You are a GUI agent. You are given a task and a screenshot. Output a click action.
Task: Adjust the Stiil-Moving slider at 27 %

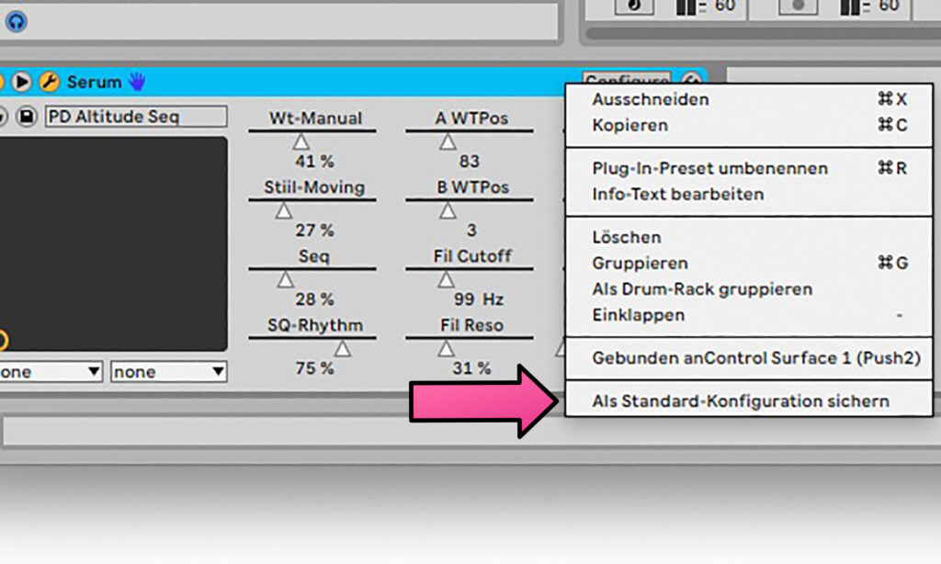click(x=283, y=210)
